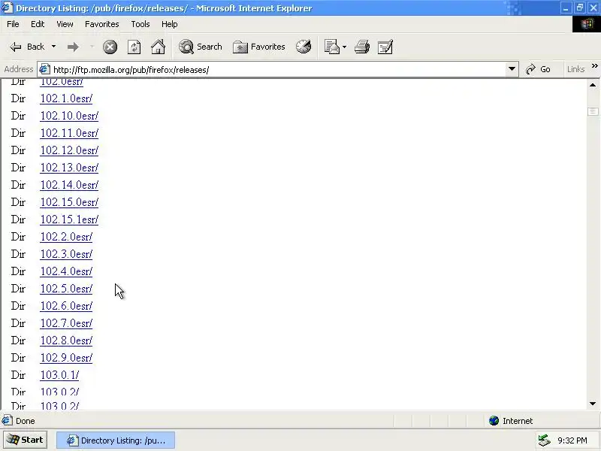Go to the home page via Home icon
This screenshot has width=601, height=451.
pyautogui.click(x=158, y=47)
